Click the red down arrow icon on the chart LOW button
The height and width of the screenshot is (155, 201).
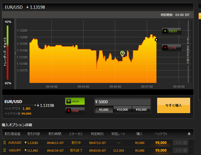pyautogui.click(x=165, y=47)
